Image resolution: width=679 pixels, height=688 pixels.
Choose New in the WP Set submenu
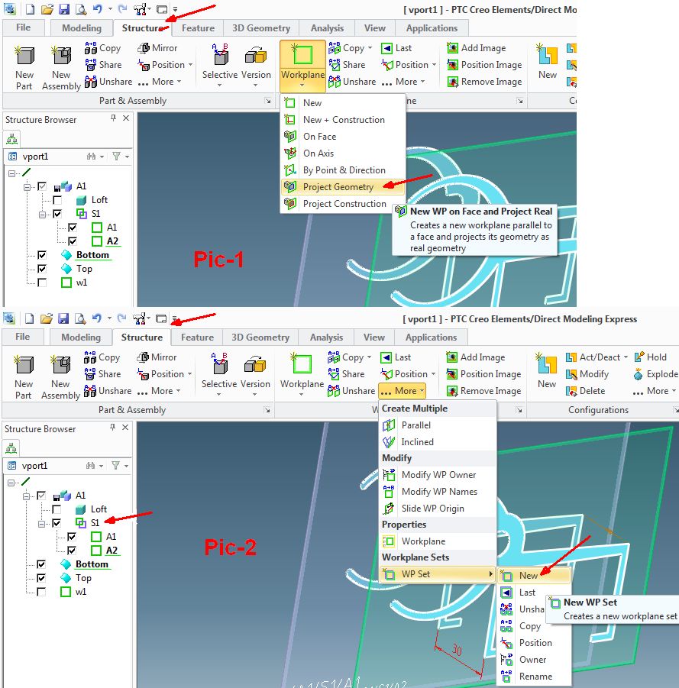click(x=534, y=576)
